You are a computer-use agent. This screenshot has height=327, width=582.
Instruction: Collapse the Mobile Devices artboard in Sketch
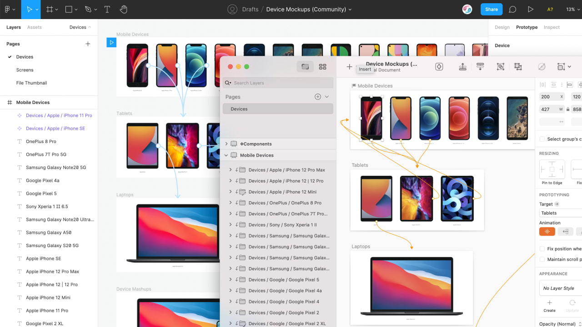226,155
